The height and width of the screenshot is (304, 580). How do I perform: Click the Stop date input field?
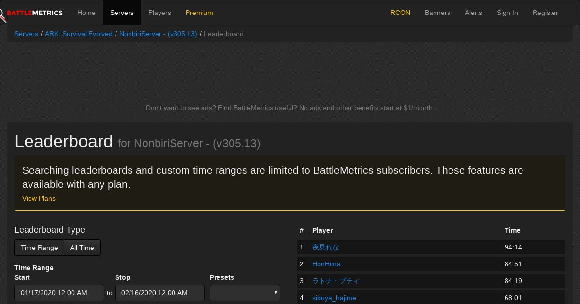[x=160, y=293]
